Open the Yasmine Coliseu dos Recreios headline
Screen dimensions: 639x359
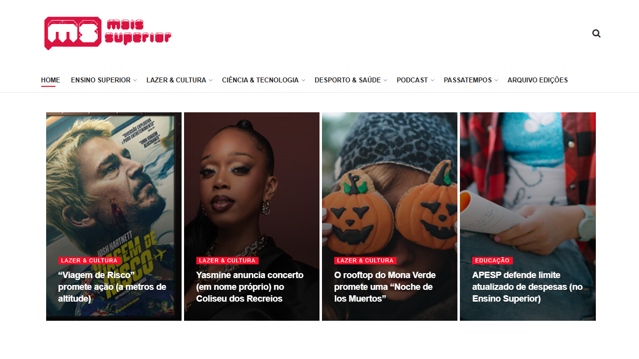[x=250, y=287]
